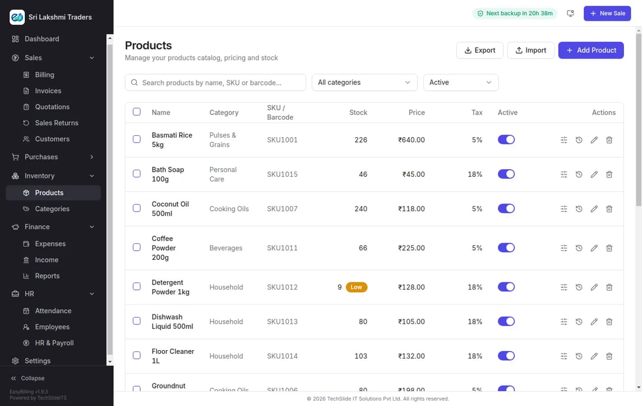Click the Low stock badge on Detergent Powder
642x406 pixels.
point(356,287)
